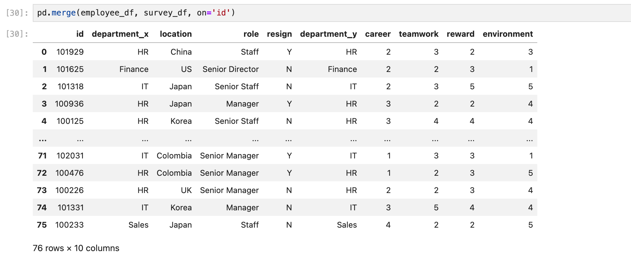Viewport: 631px width, 265px height.
Task: Click the '76 rows × 10 columns' summary text
Action: tap(76, 248)
